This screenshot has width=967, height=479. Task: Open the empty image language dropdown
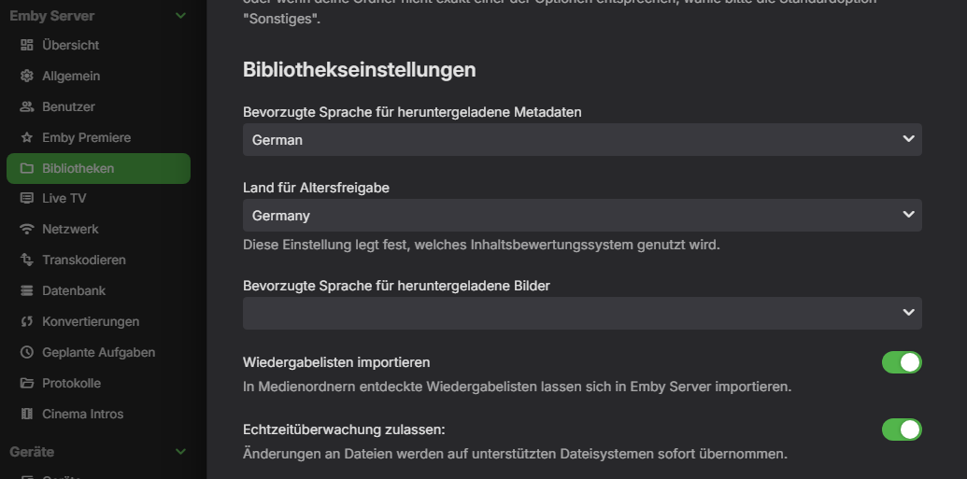click(x=582, y=313)
